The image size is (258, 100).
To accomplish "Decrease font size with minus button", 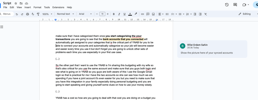I will pyautogui.click(x=97, y=14).
